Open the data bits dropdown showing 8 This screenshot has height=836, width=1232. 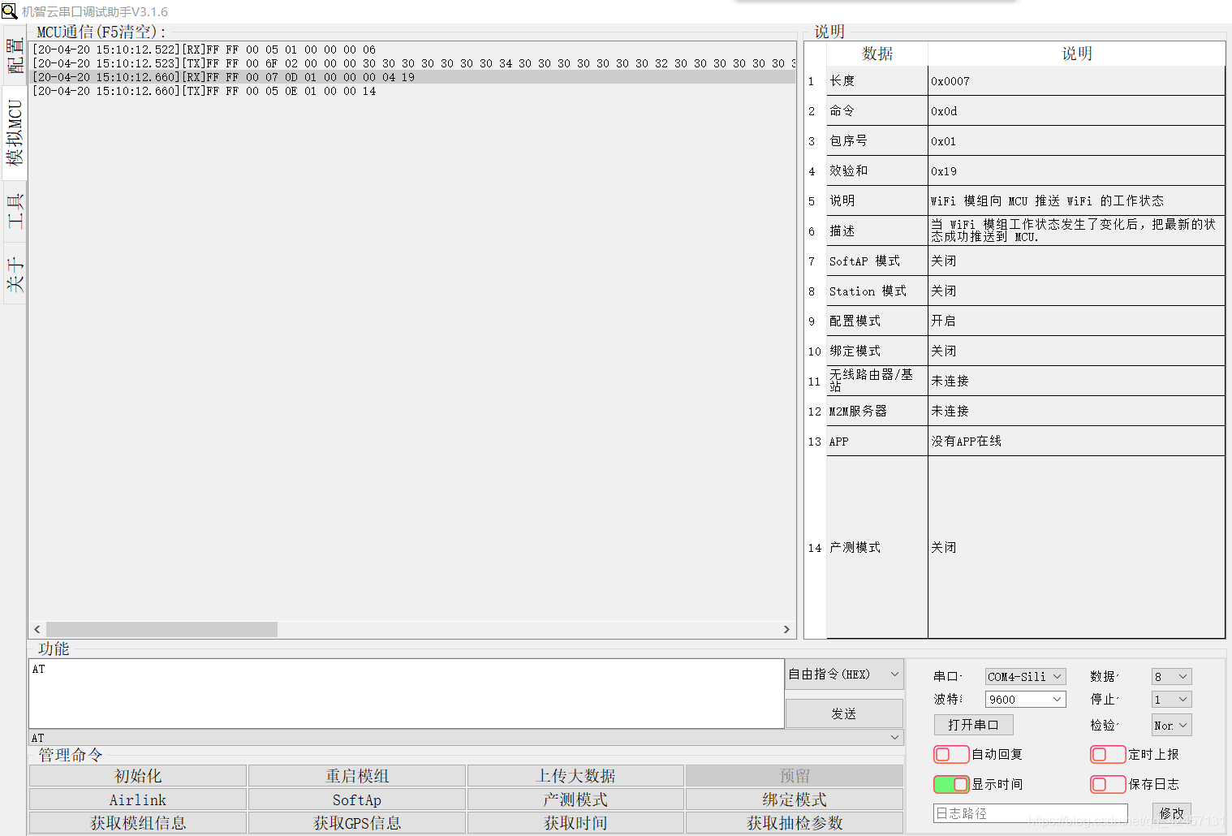(x=1171, y=676)
